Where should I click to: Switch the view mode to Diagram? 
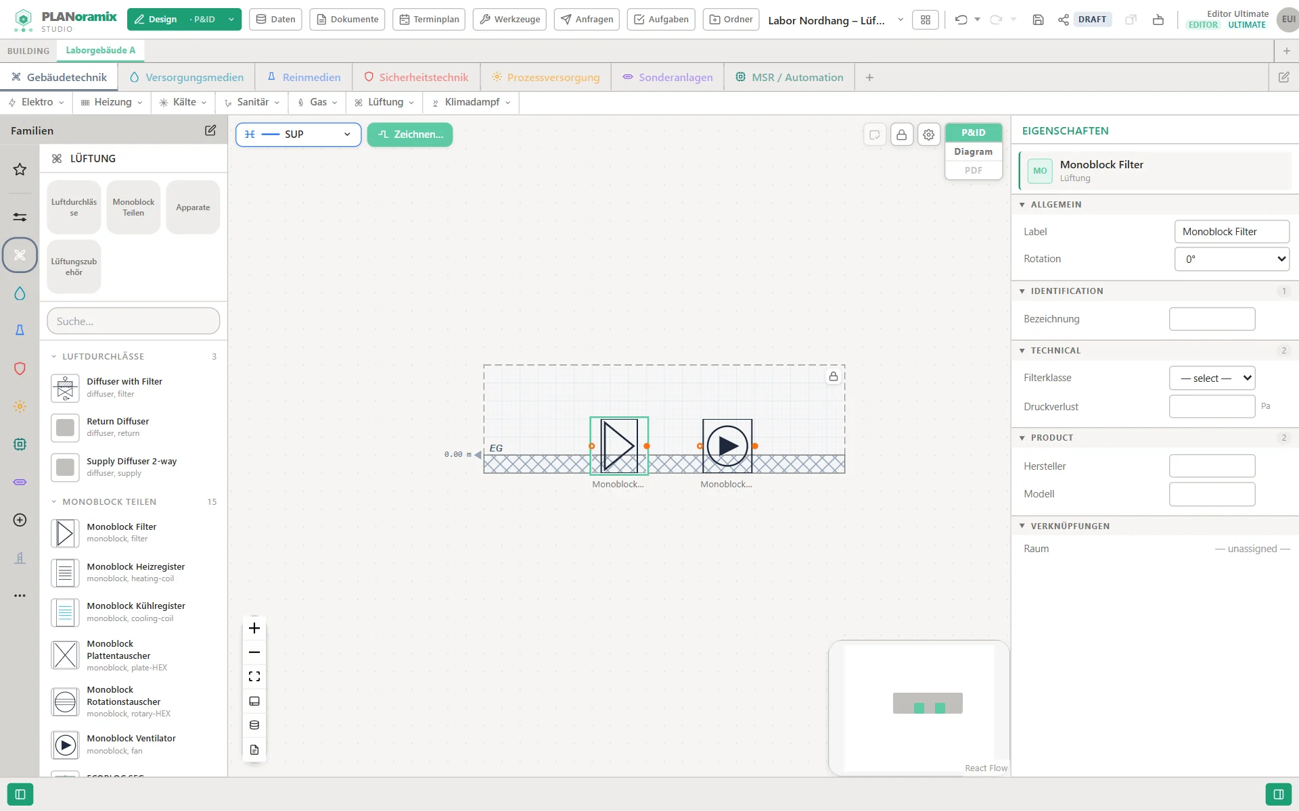(x=973, y=151)
